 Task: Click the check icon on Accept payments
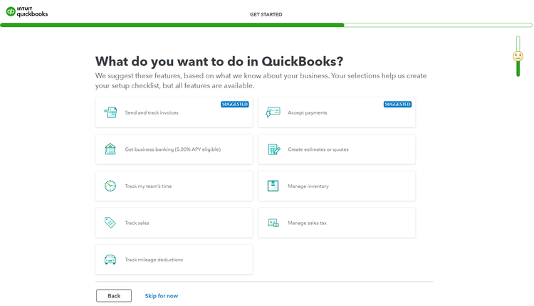pos(273,112)
